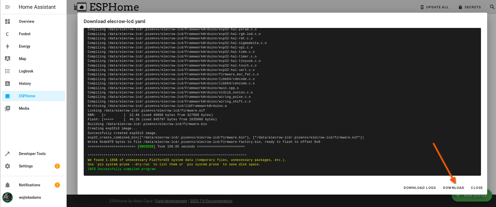Screen dimensions: 496x207
Task: Click the 'Download elecrow-lcd.yaml' dialog title
Action: pyautogui.click(x=114, y=21)
